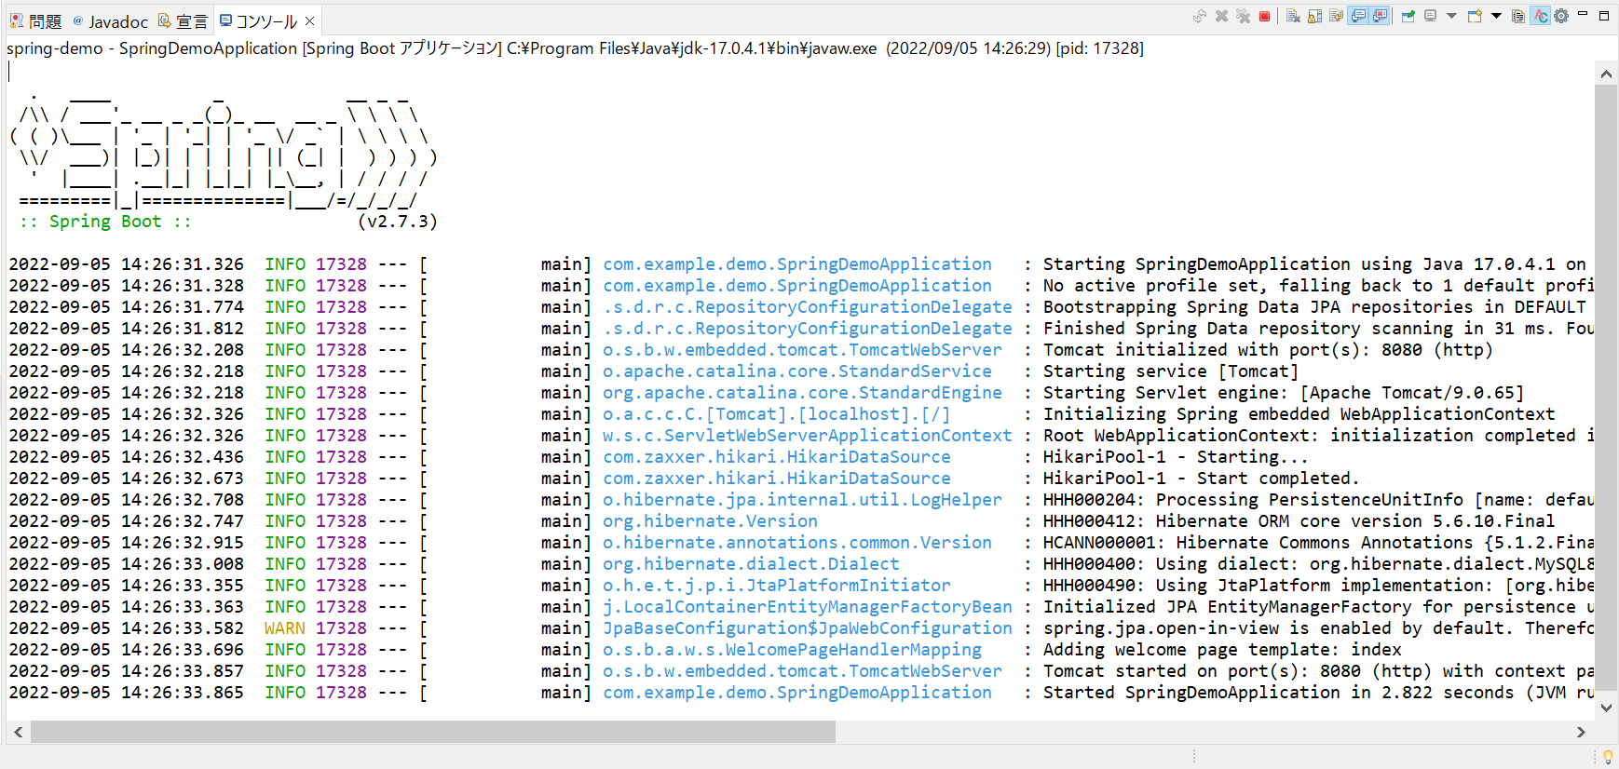Click the '(v2.7.3)' version text
Viewport: 1619px width, 769px height.
[x=397, y=222]
